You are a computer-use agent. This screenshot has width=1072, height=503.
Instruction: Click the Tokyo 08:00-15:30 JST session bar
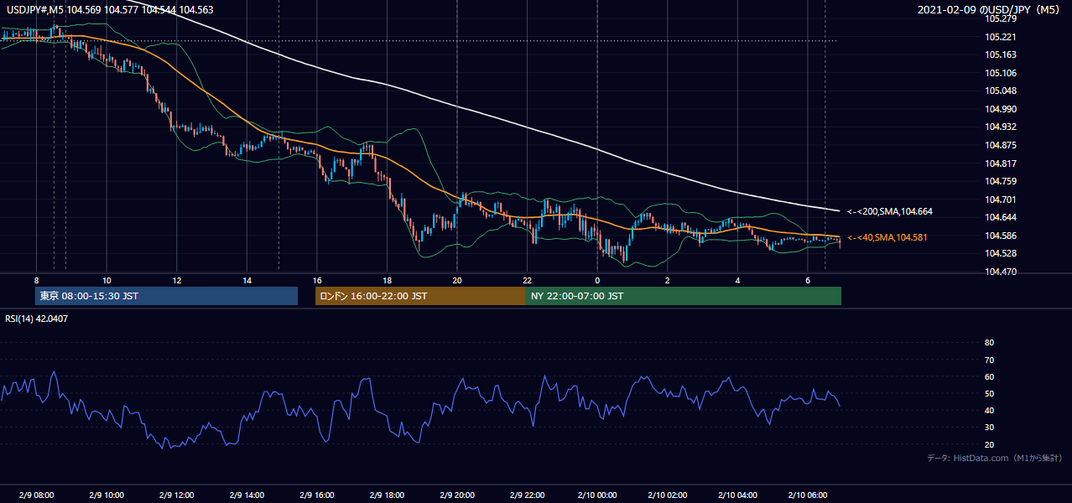tap(166, 296)
